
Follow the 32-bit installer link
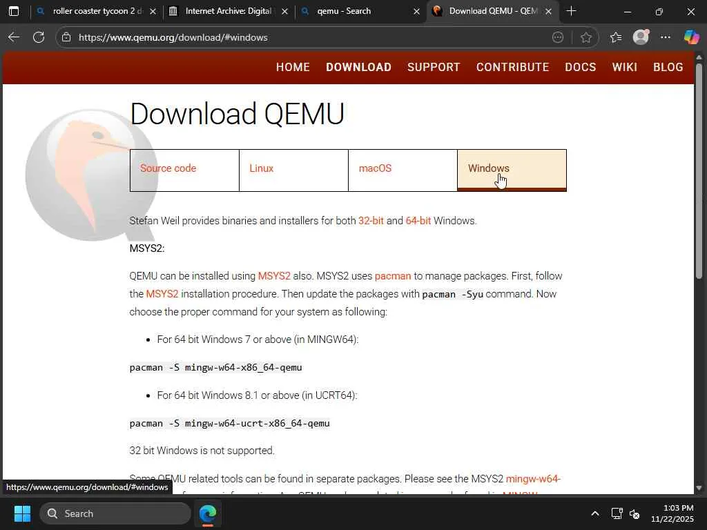click(x=371, y=221)
